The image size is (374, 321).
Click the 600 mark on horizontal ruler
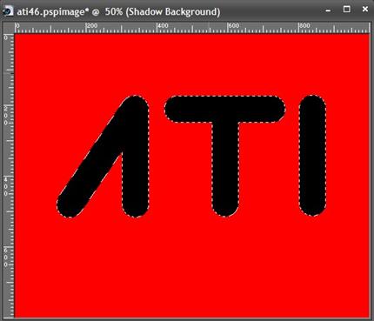pos(234,26)
